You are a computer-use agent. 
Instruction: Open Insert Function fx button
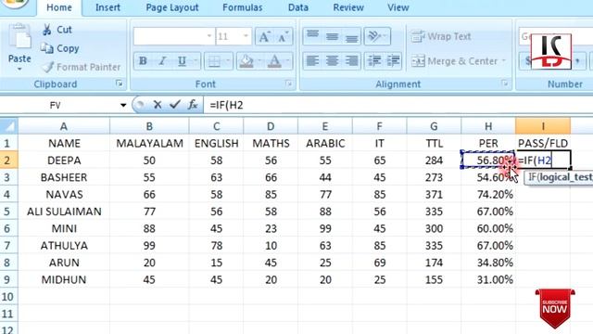click(193, 105)
